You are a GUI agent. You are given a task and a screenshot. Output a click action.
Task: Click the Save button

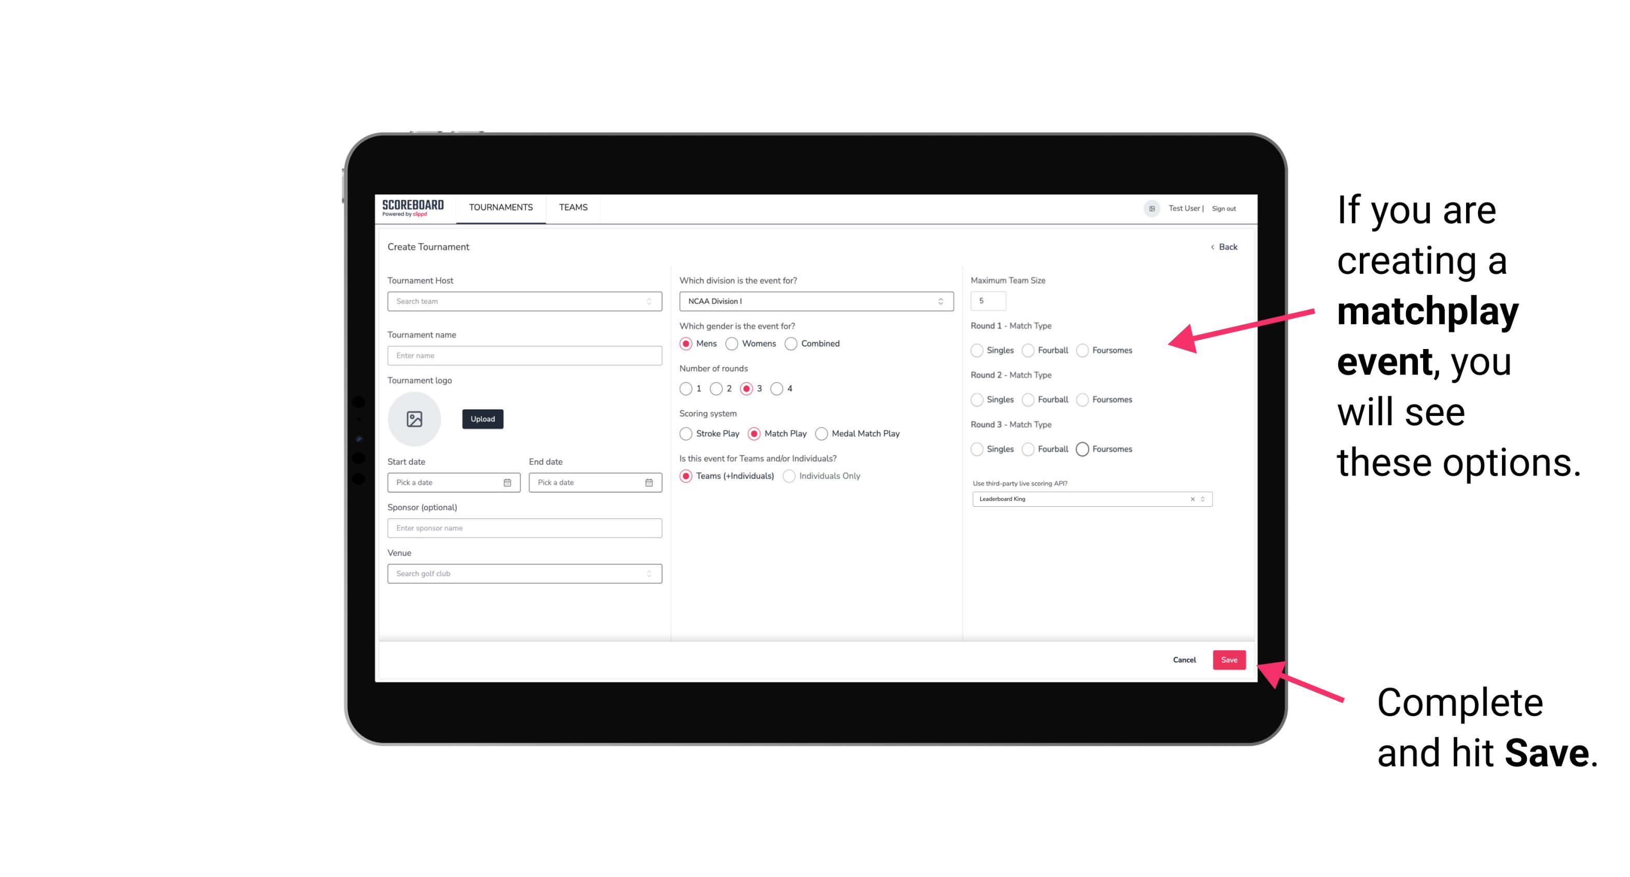pyautogui.click(x=1229, y=659)
